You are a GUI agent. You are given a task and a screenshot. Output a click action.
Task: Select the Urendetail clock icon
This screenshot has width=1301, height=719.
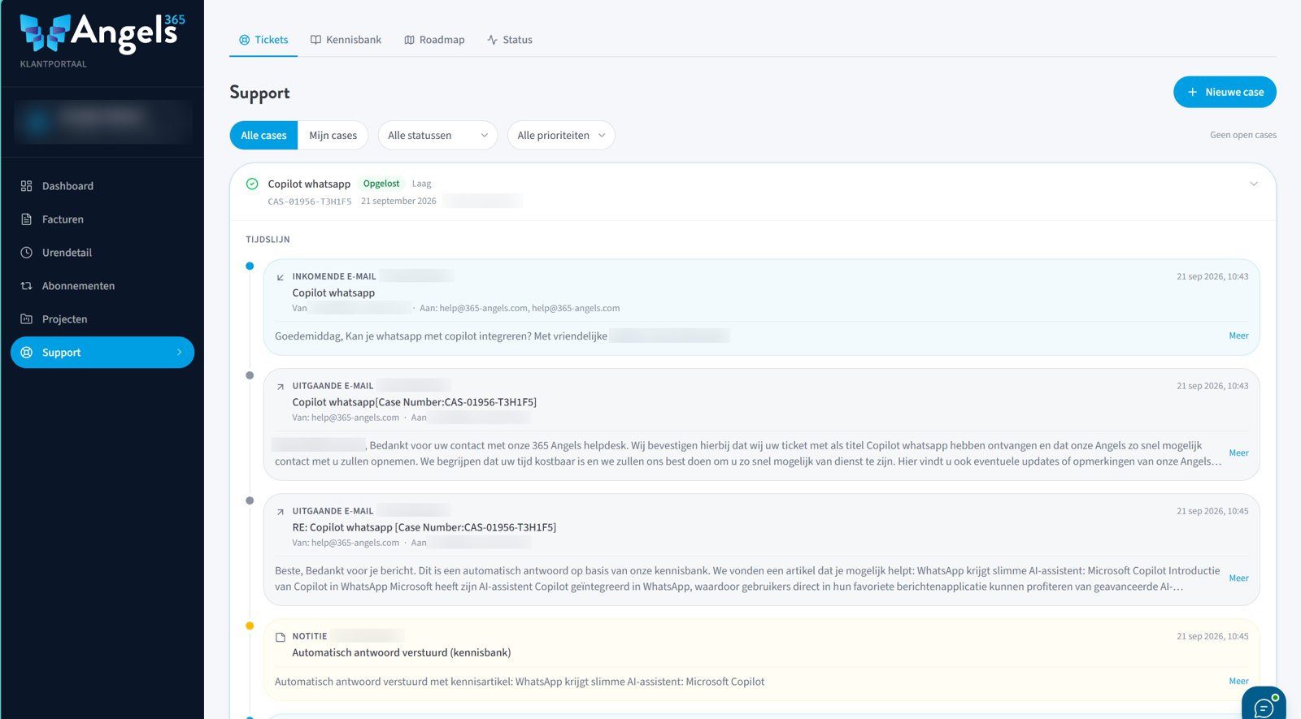[26, 253]
